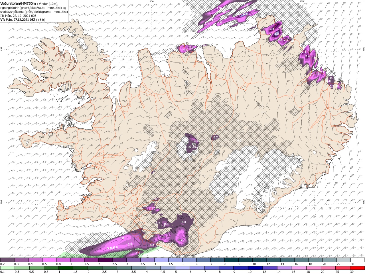Click the IT: Mán. 27. 12. 2021 00Z line
The width and height of the screenshot is (365, 274).
coord(18,16)
